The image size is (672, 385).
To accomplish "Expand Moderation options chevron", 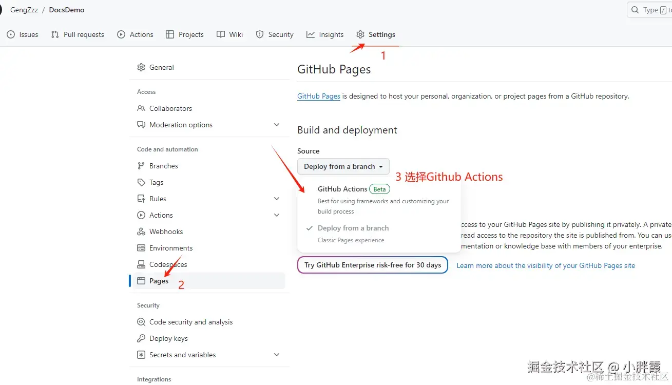I will point(277,125).
